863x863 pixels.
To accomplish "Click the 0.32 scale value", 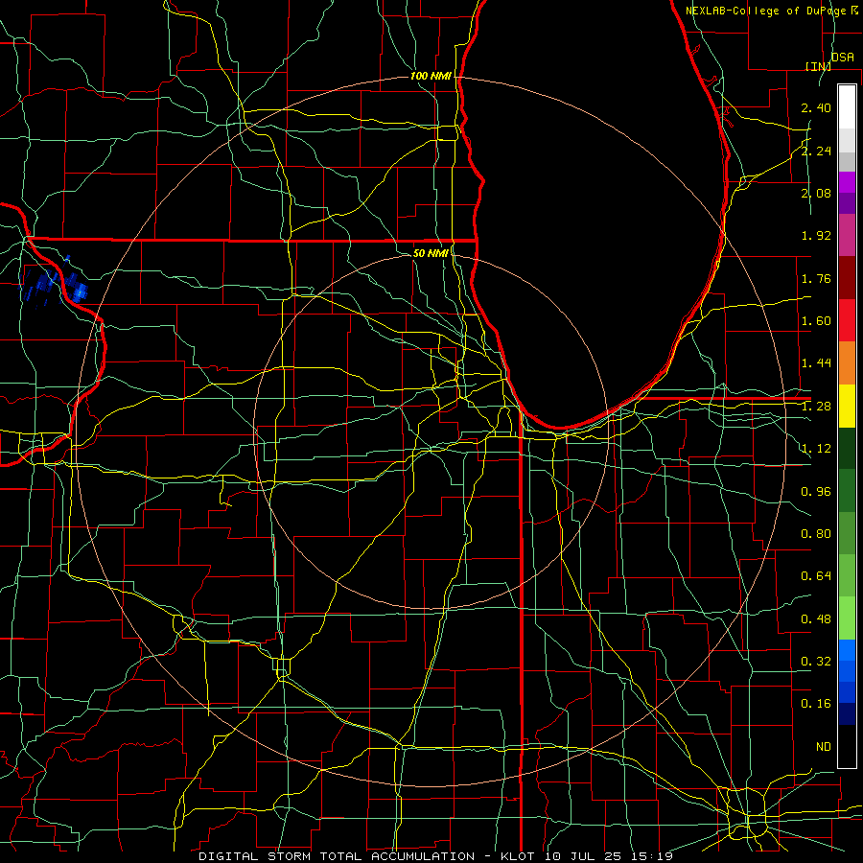I will click(816, 662).
